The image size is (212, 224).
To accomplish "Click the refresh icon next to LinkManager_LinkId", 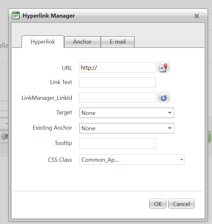I will click(x=163, y=98).
